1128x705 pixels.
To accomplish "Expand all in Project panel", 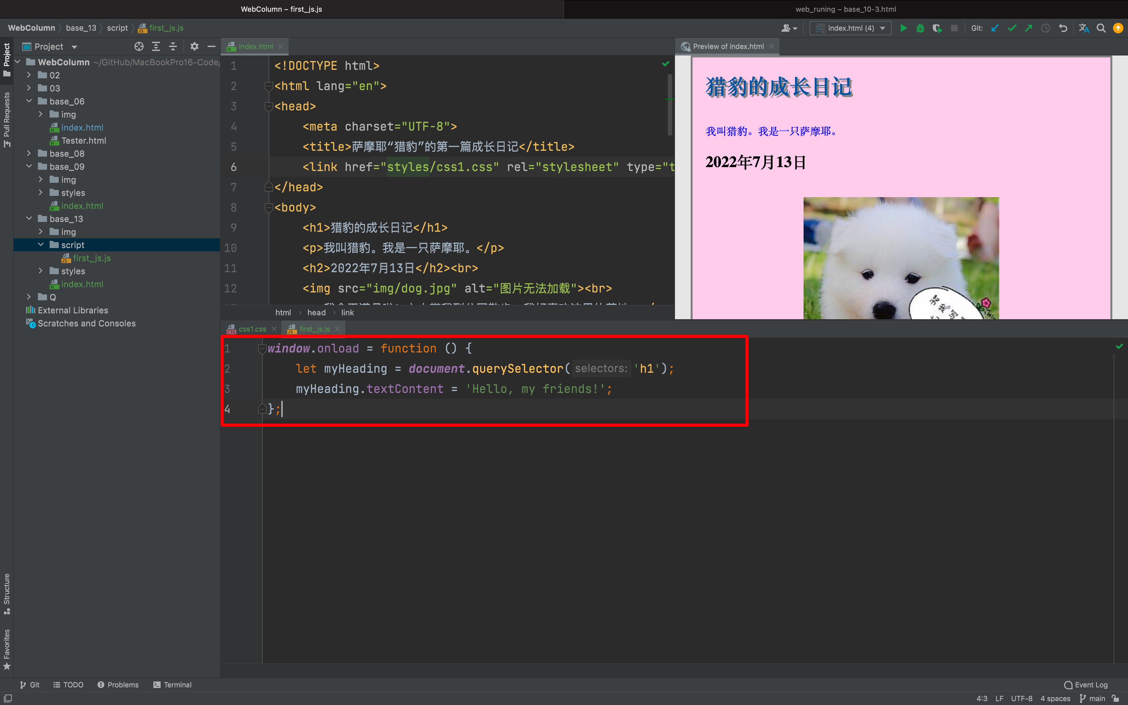I will pyautogui.click(x=156, y=46).
